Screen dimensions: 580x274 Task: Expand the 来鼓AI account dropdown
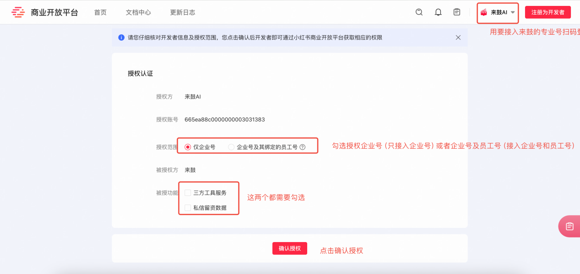(512, 13)
